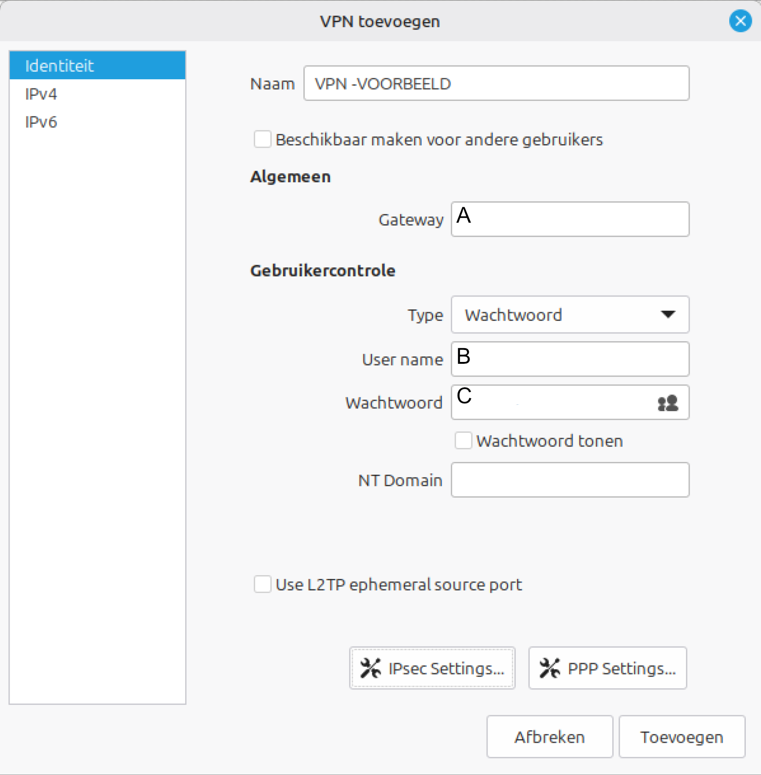Image resolution: width=761 pixels, height=775 pixels.
Task: Click the Type dropdown arrow
Action: [x=668, y=315]
